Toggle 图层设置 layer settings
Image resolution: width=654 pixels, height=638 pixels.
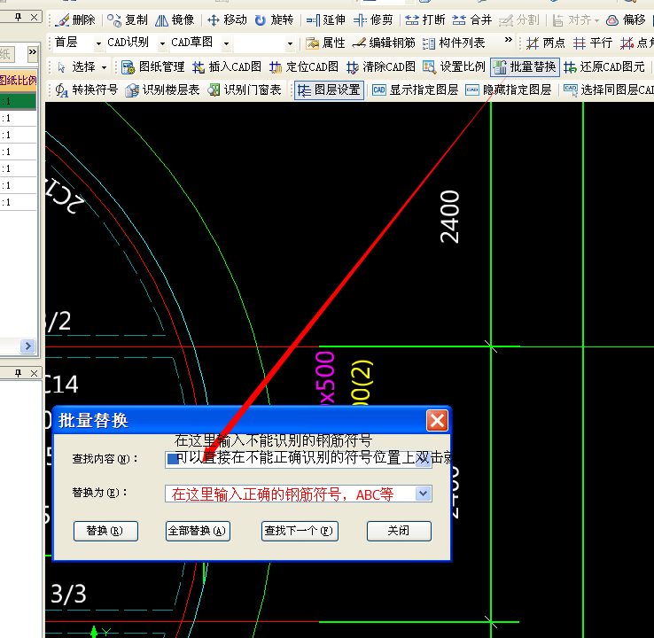pos(329,90)
